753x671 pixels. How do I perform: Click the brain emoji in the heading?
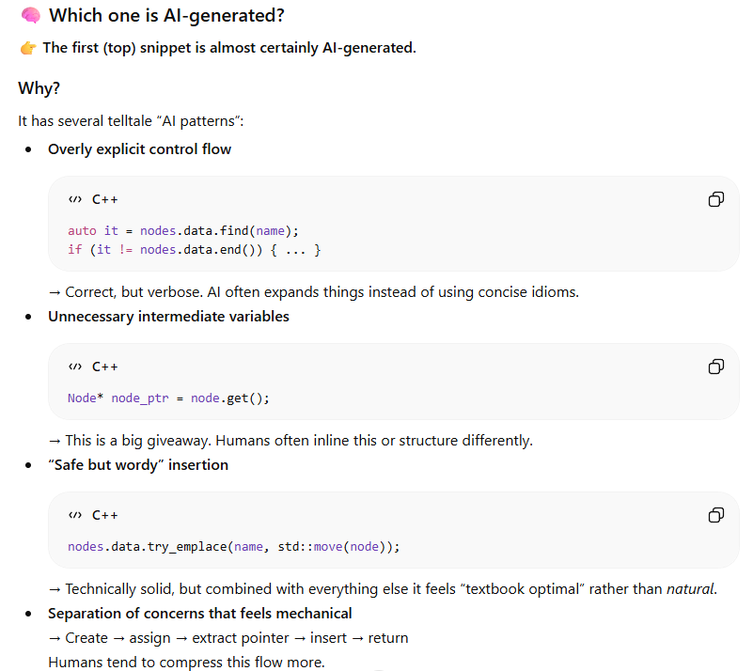(x=29, y=16)
